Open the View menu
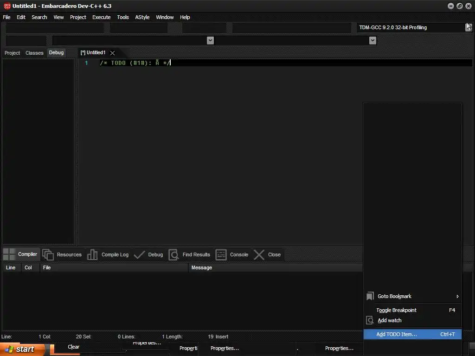Screen dimensions: 475x356 pos(58,17)
